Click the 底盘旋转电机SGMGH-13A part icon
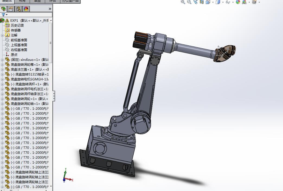The image size is (283, 191). pyautogui.click(x=7, y=79)
